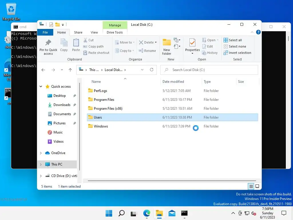Open Explorer Help question mark

(258, 32)
